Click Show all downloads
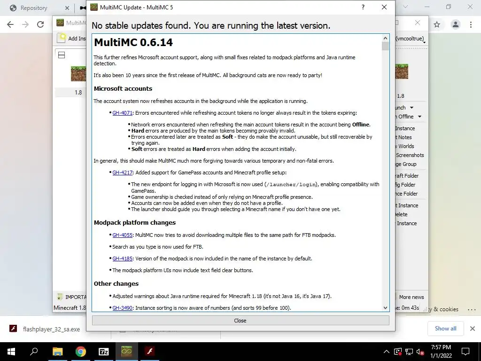The width and height of the screenshot is (481, 361). pyautogui.click(x=445, y=329)
